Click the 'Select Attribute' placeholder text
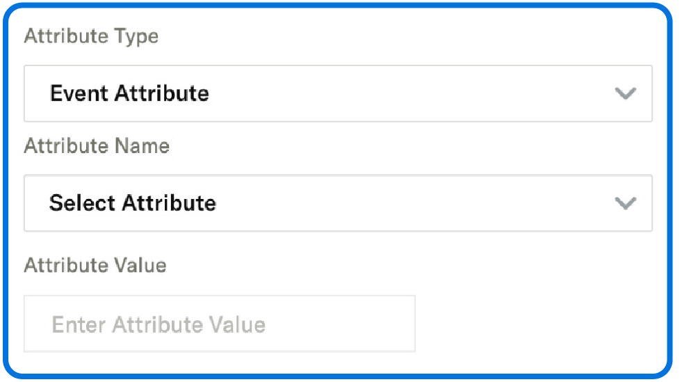 point(133,203)
